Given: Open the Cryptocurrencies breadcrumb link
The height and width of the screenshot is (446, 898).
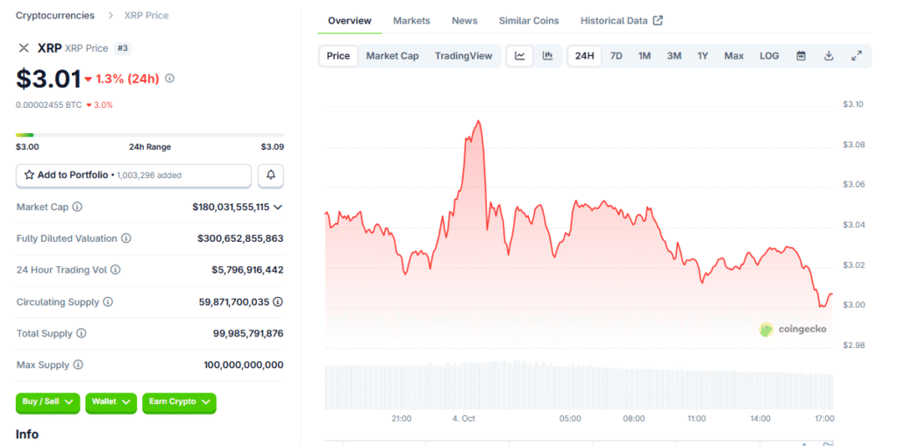Looking at the screenshot, I should [x=55, y=16].
